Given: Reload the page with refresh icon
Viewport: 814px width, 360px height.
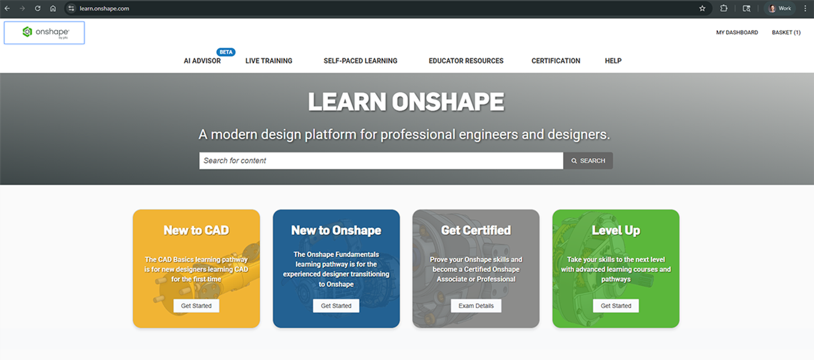Looking at the screenshot, I should [x=38, y=8].
